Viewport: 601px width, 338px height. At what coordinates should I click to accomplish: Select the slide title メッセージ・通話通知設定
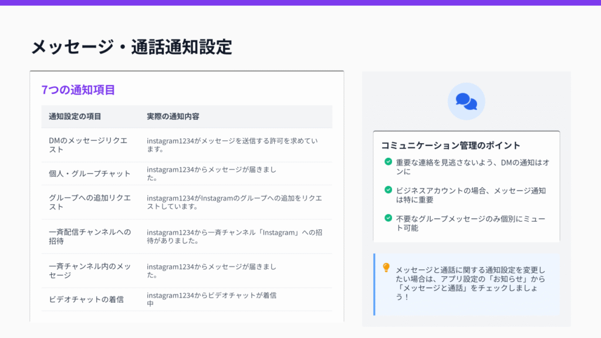coord(131,47)
